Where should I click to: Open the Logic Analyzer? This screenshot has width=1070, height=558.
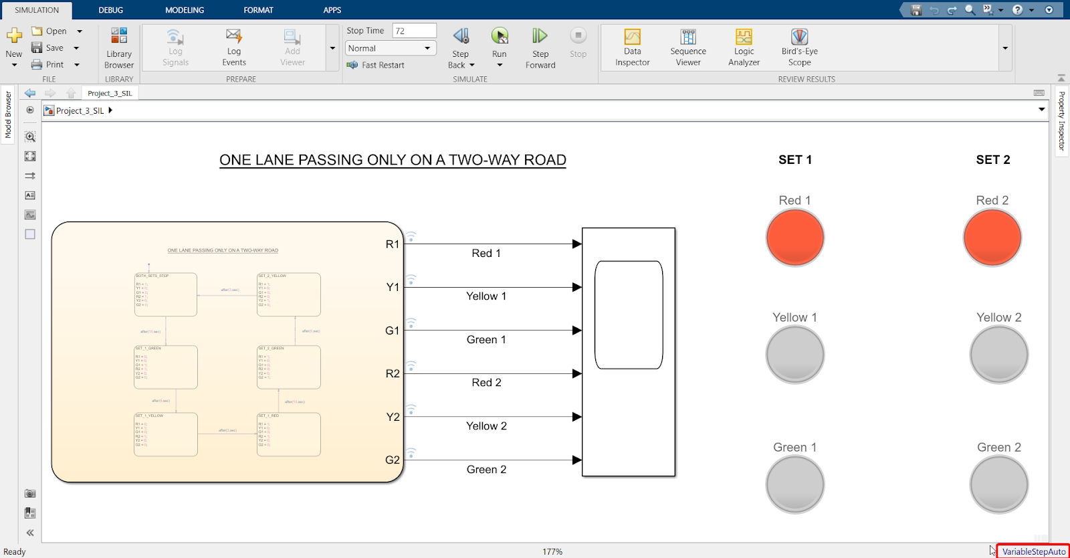744,48
